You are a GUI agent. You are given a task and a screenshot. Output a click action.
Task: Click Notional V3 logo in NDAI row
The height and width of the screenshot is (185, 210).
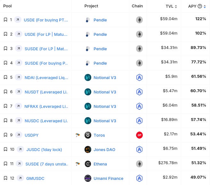88,77
